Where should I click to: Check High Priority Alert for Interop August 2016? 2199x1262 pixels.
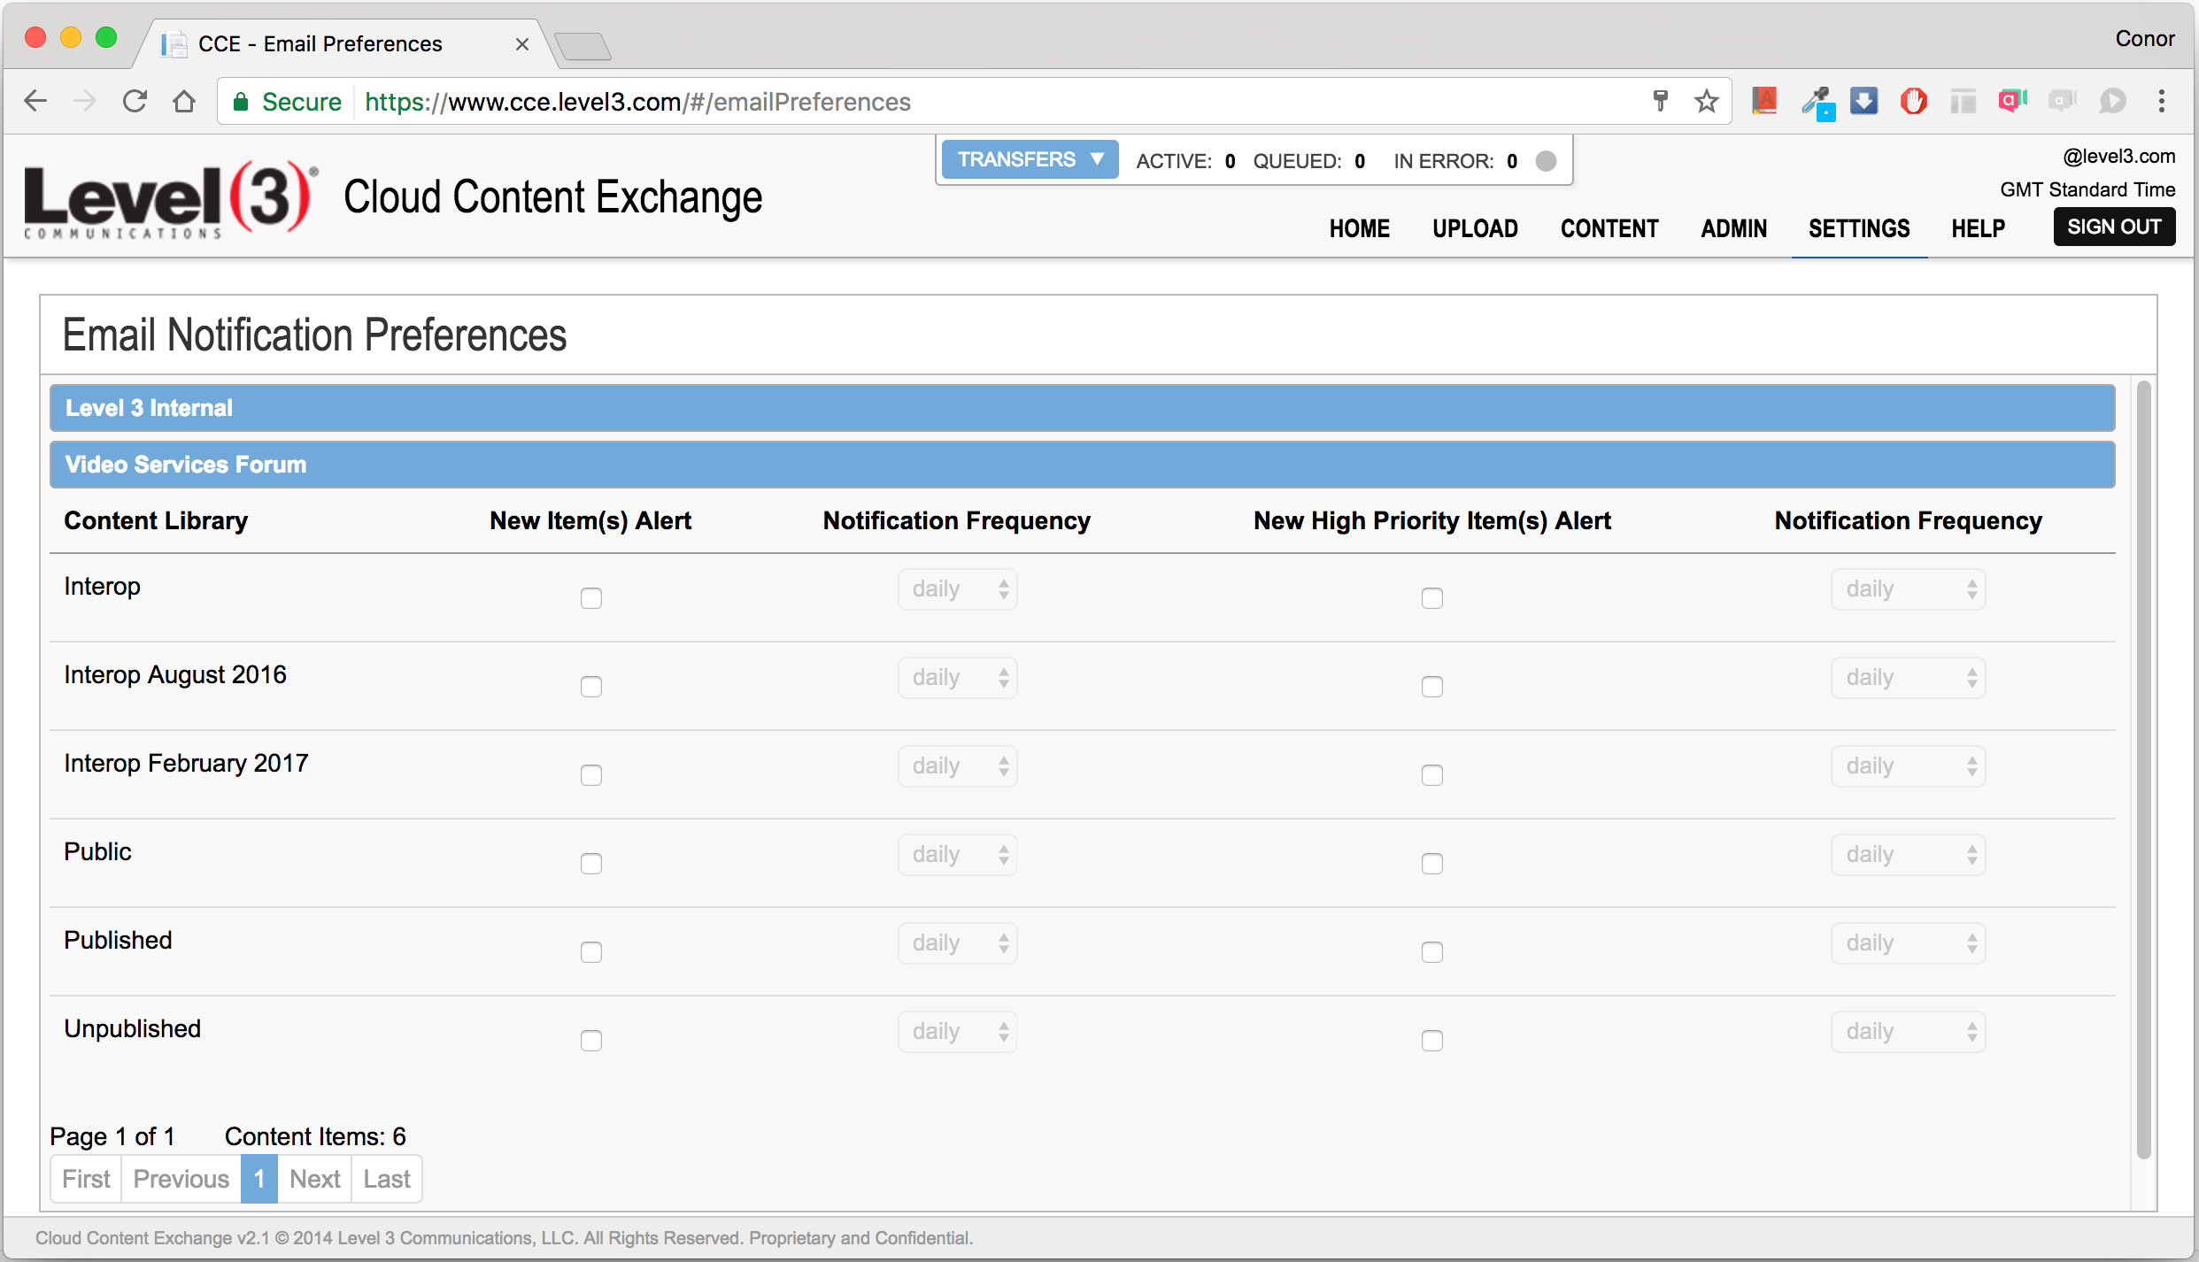[x=1432, y=687]
